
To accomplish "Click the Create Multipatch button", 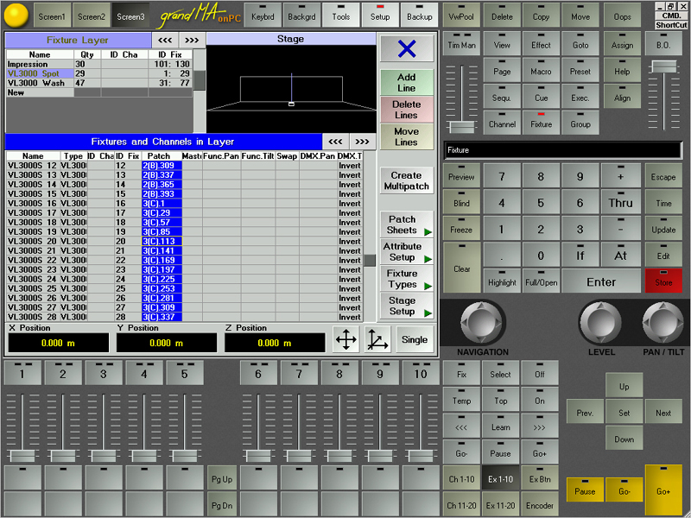I will (x=406, y=180).
